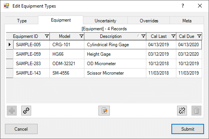Viewport: 209px width, 139px height.
Task: Click the CRG-101 model cell
Action: coord(67,45)
